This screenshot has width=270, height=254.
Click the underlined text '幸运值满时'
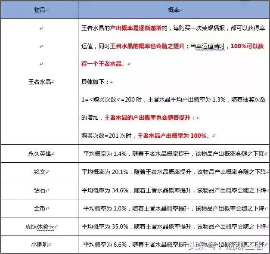[211, 46]
